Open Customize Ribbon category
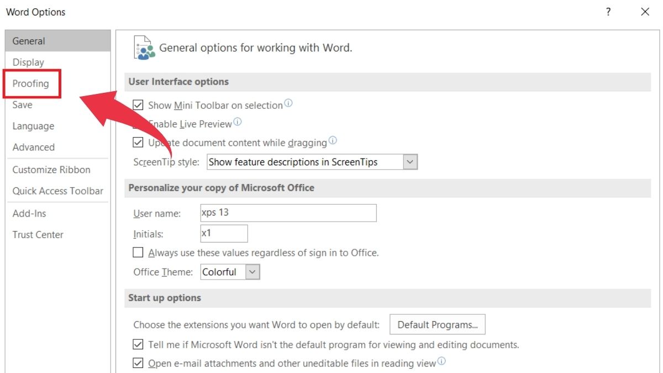663x373 pixels. (58, 170)
